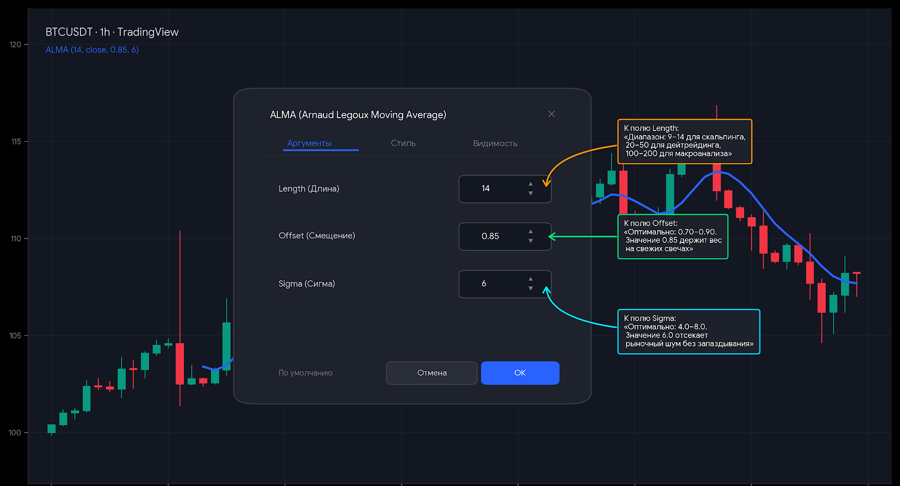Image resolution: width=900 pixels, height=486 pixels.
Task: Click the 100 price axis label
Action: (x=15, y=433)
